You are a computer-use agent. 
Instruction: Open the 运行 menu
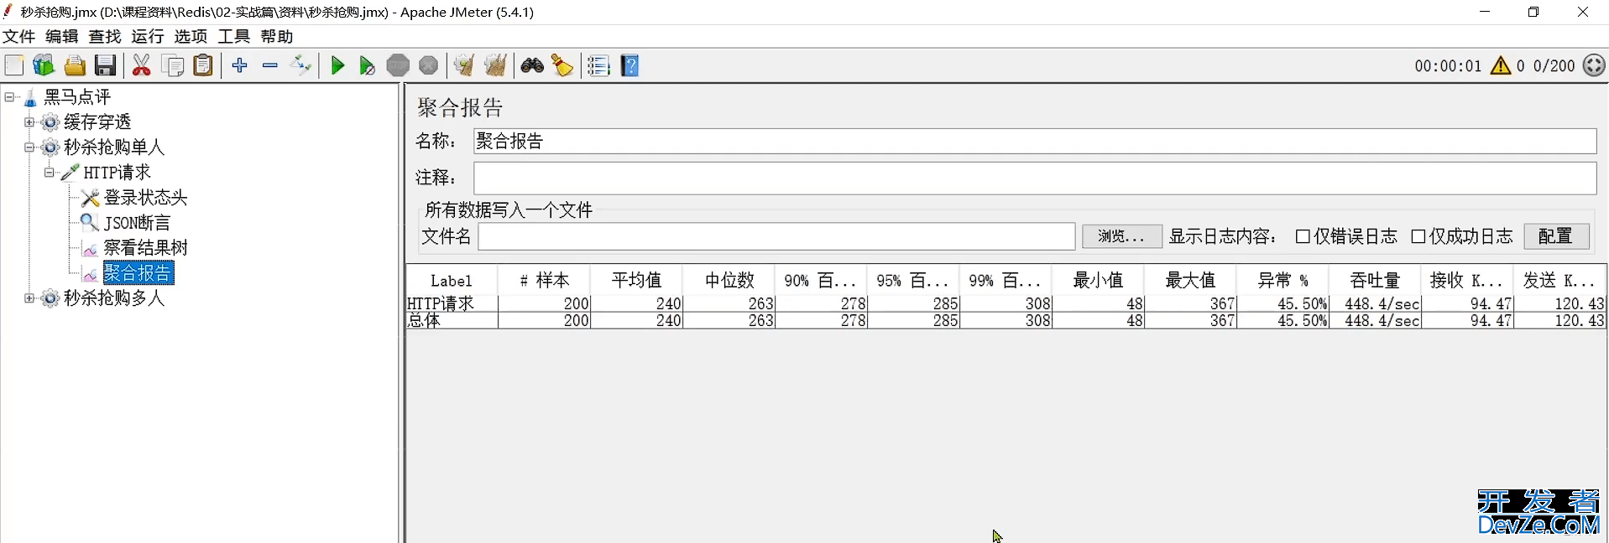click(x=148, y=36)
